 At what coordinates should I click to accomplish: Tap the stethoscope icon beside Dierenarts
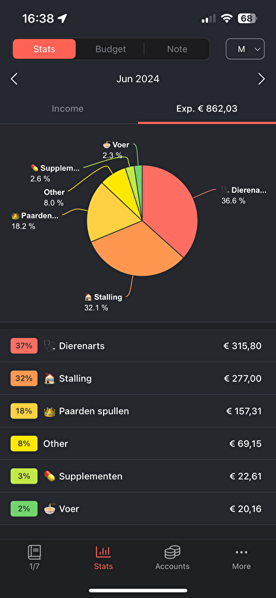coord(49,346)
